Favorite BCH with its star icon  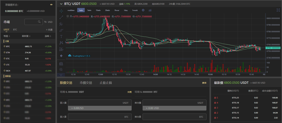tap(5, 71)
